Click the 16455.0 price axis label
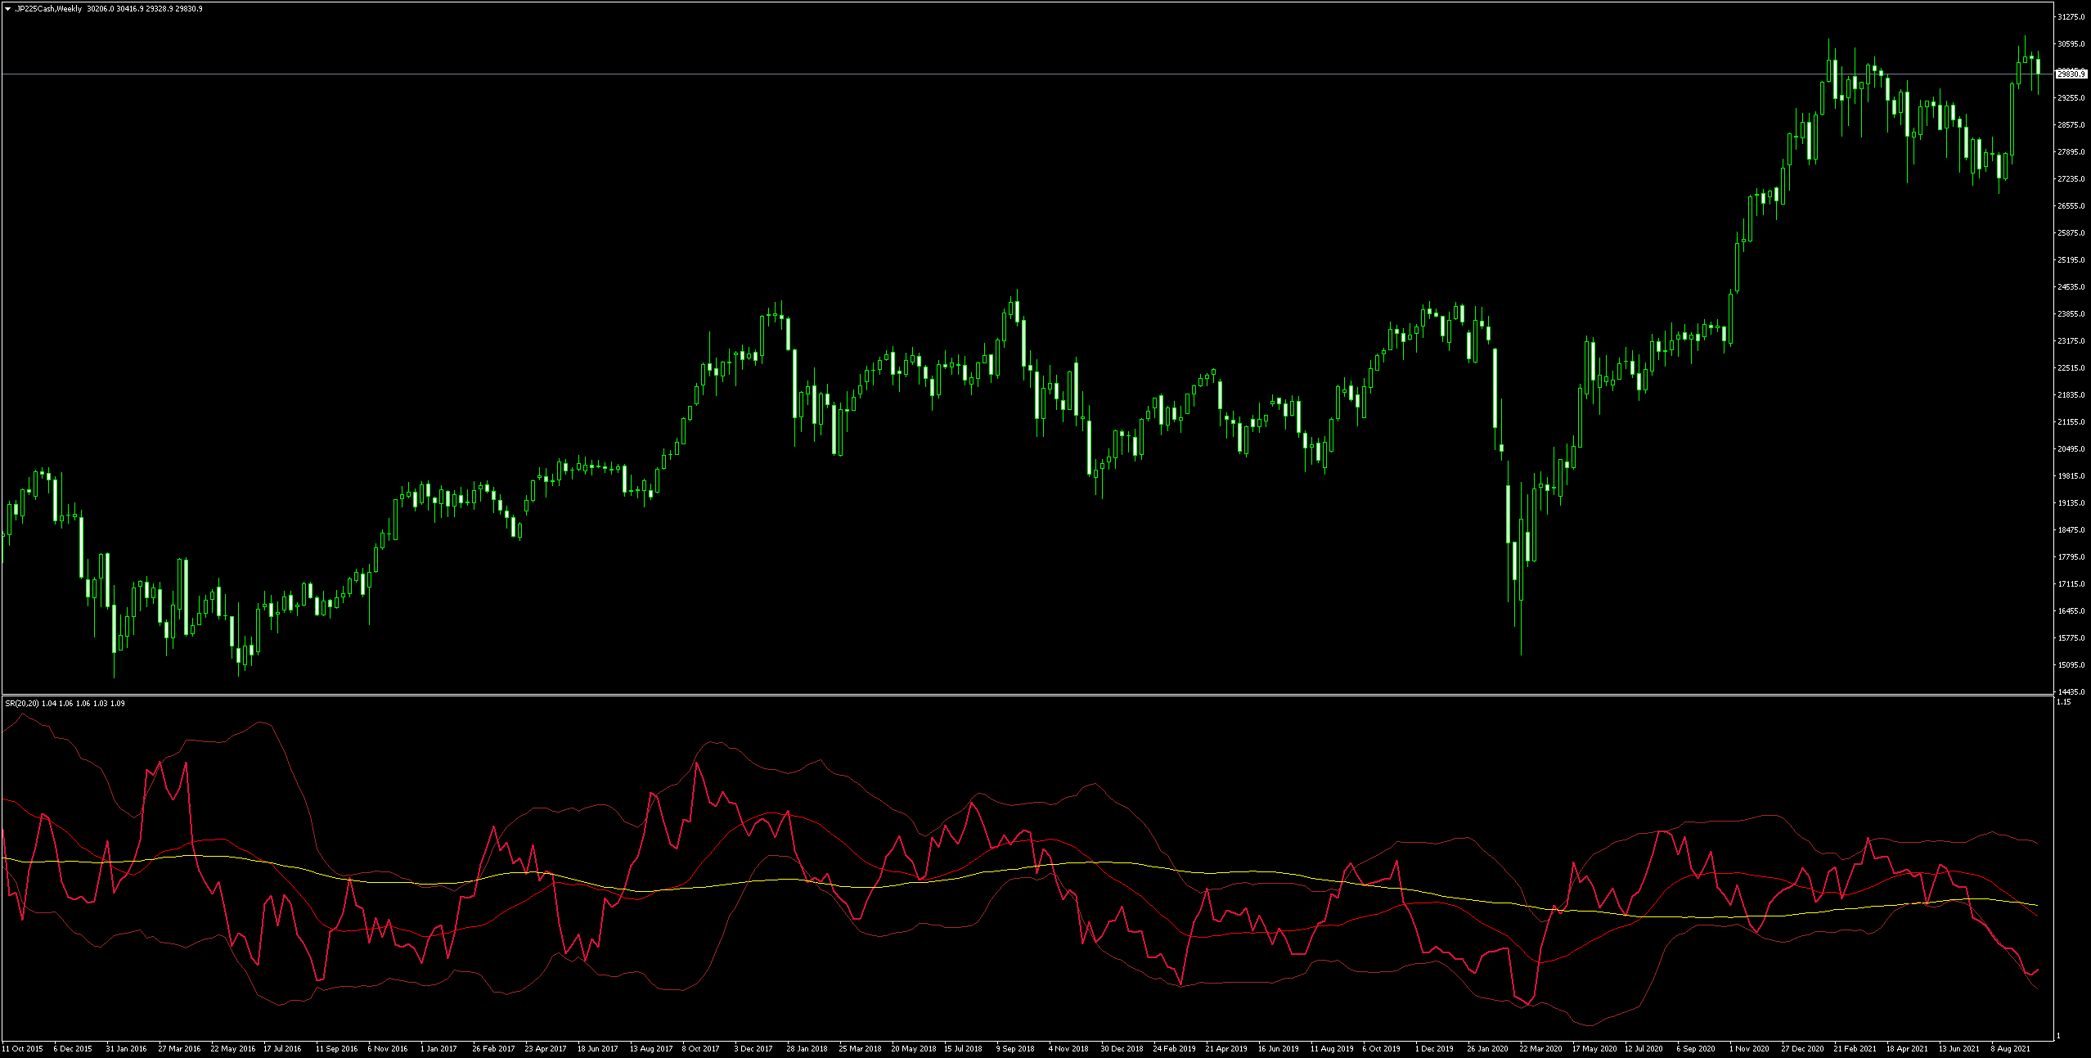The height and width of the screenshot is (1058, 2091). (x=2071, y=611)
